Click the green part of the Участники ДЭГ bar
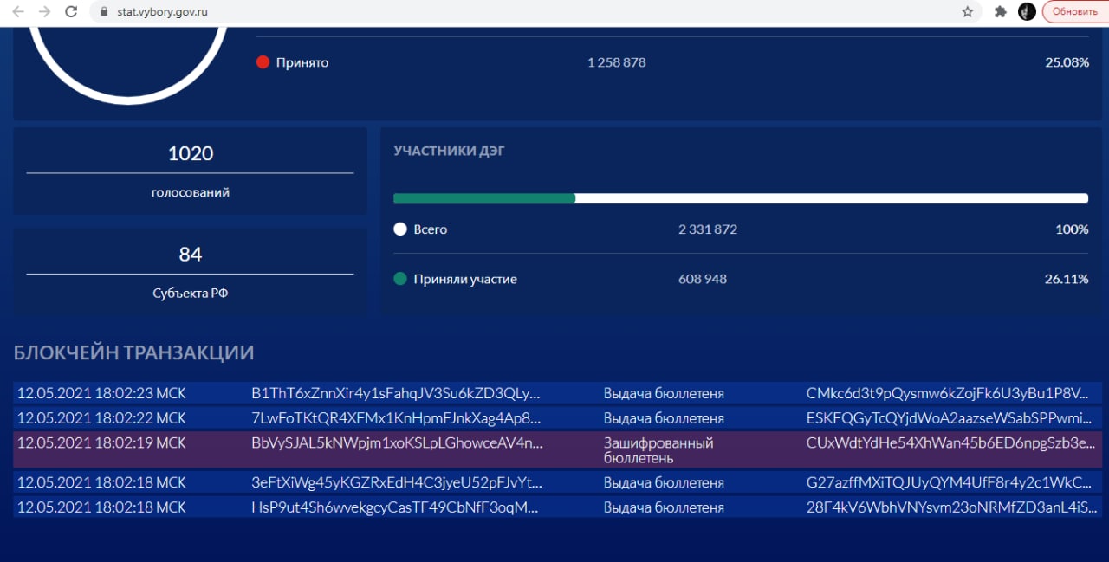This screenshot has height=562, width=1109. click(x=484, y=198)
